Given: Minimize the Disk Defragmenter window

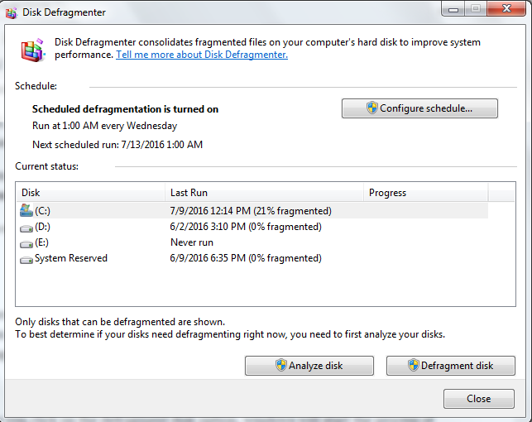Looking at the screenshot, I should click(453, 10).
